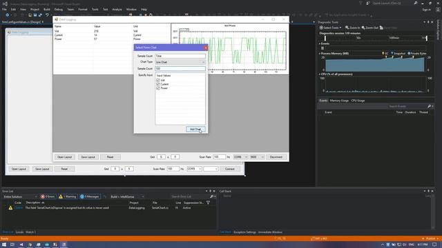This screenshot has height=248, width=442.
Task: Click the left handle of the diagnostics timeline
Action: (x=325, y=38)
